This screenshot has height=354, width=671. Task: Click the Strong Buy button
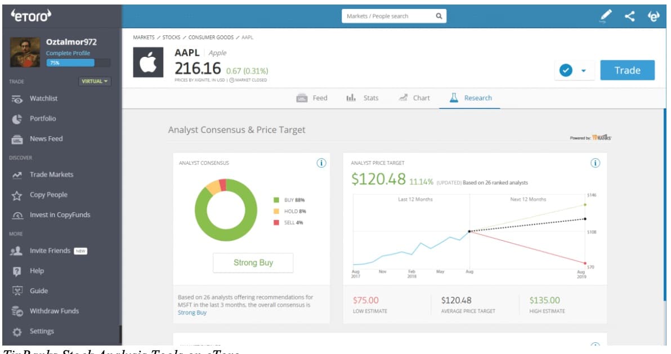[253, 263]
